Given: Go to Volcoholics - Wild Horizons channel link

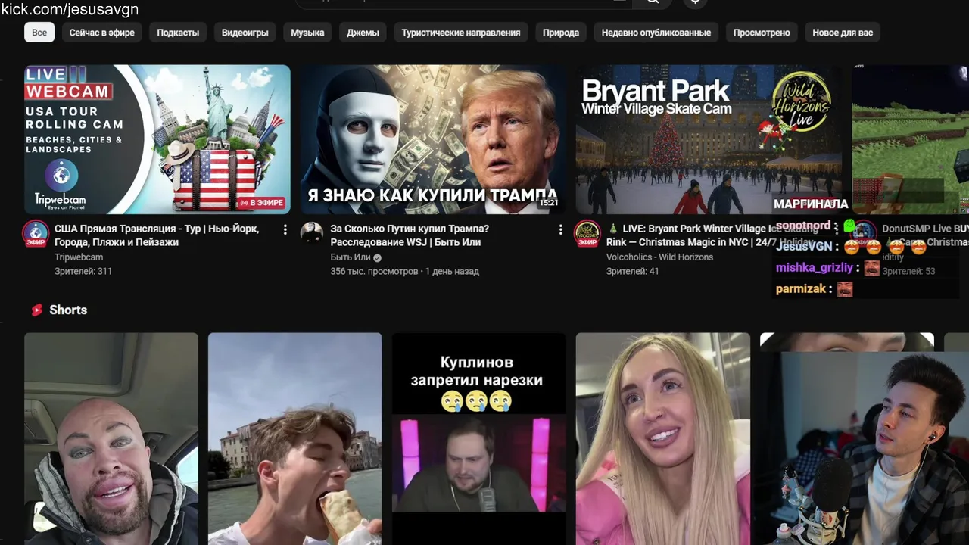Looking at the screenshot, I should click(x=659, y=257).
